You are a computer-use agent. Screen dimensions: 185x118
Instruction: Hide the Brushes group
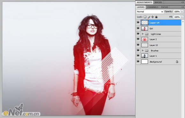tap(138, 51)
